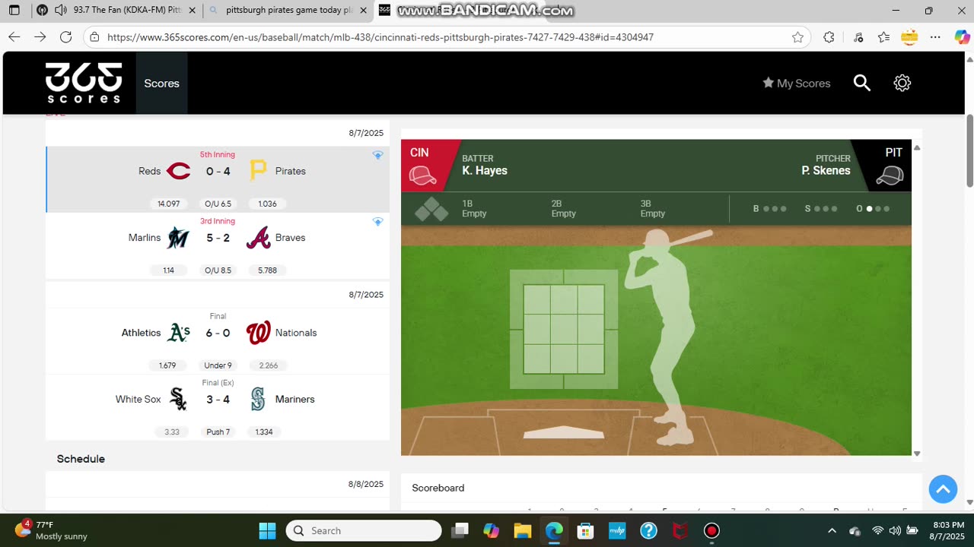The width and height of the screenshot is (974, 547).
Task: Click the CIN team cap badge
Action: (422, 175)
